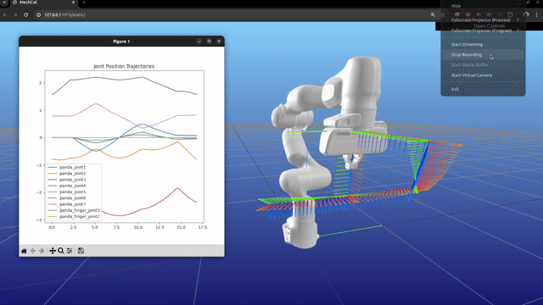Screen dimensions: 543x305
Task: Go back to previous plot view
Action: click(33, 251)
